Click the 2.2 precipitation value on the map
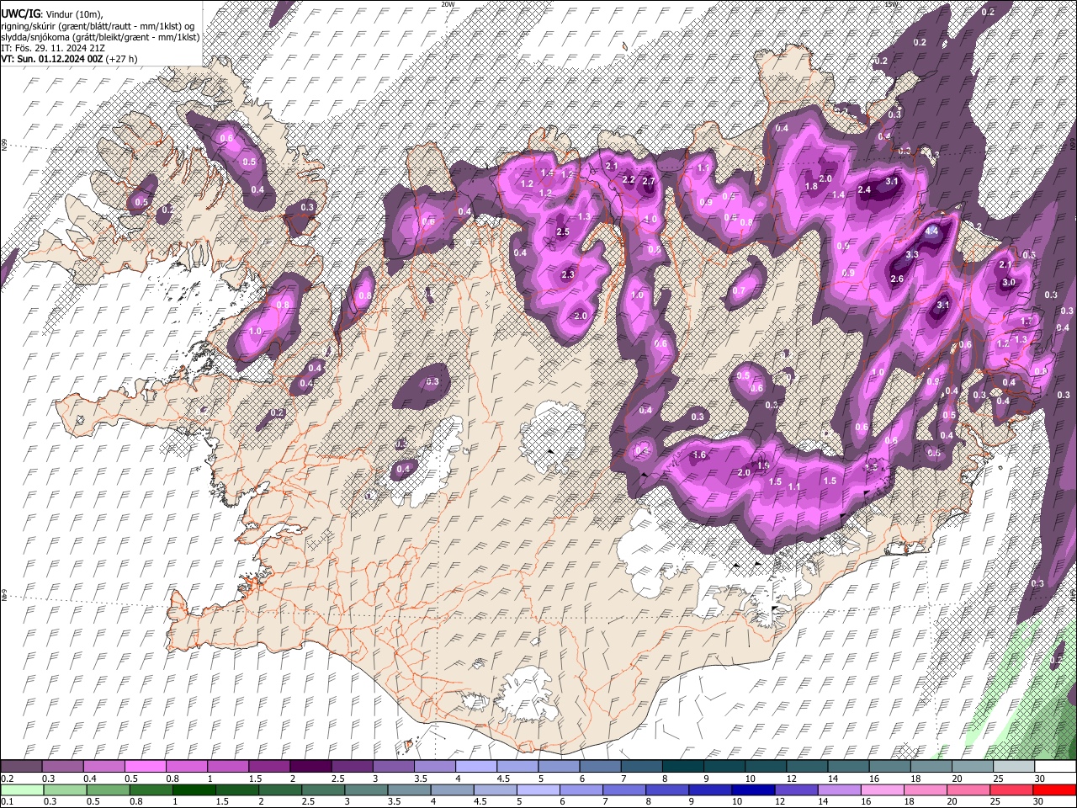1077x808 pixels. [x=628, y=179]
